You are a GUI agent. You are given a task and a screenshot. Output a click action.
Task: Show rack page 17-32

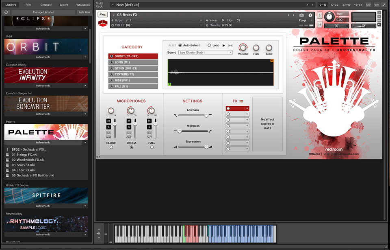pos(334,5)
